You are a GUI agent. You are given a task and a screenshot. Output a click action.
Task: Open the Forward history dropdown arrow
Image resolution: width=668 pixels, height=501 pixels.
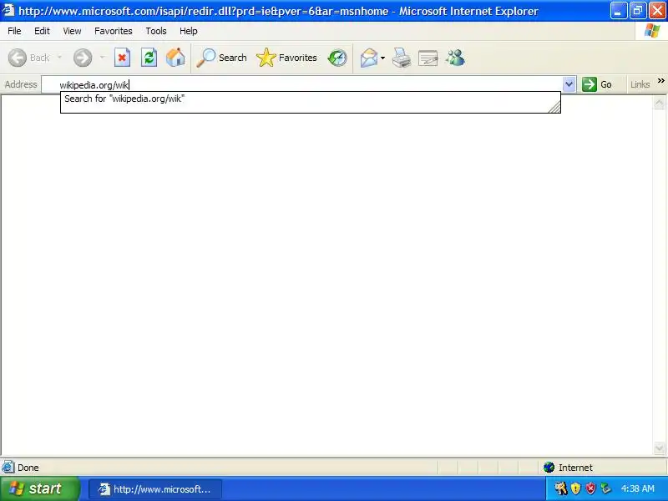click(102, 57)
